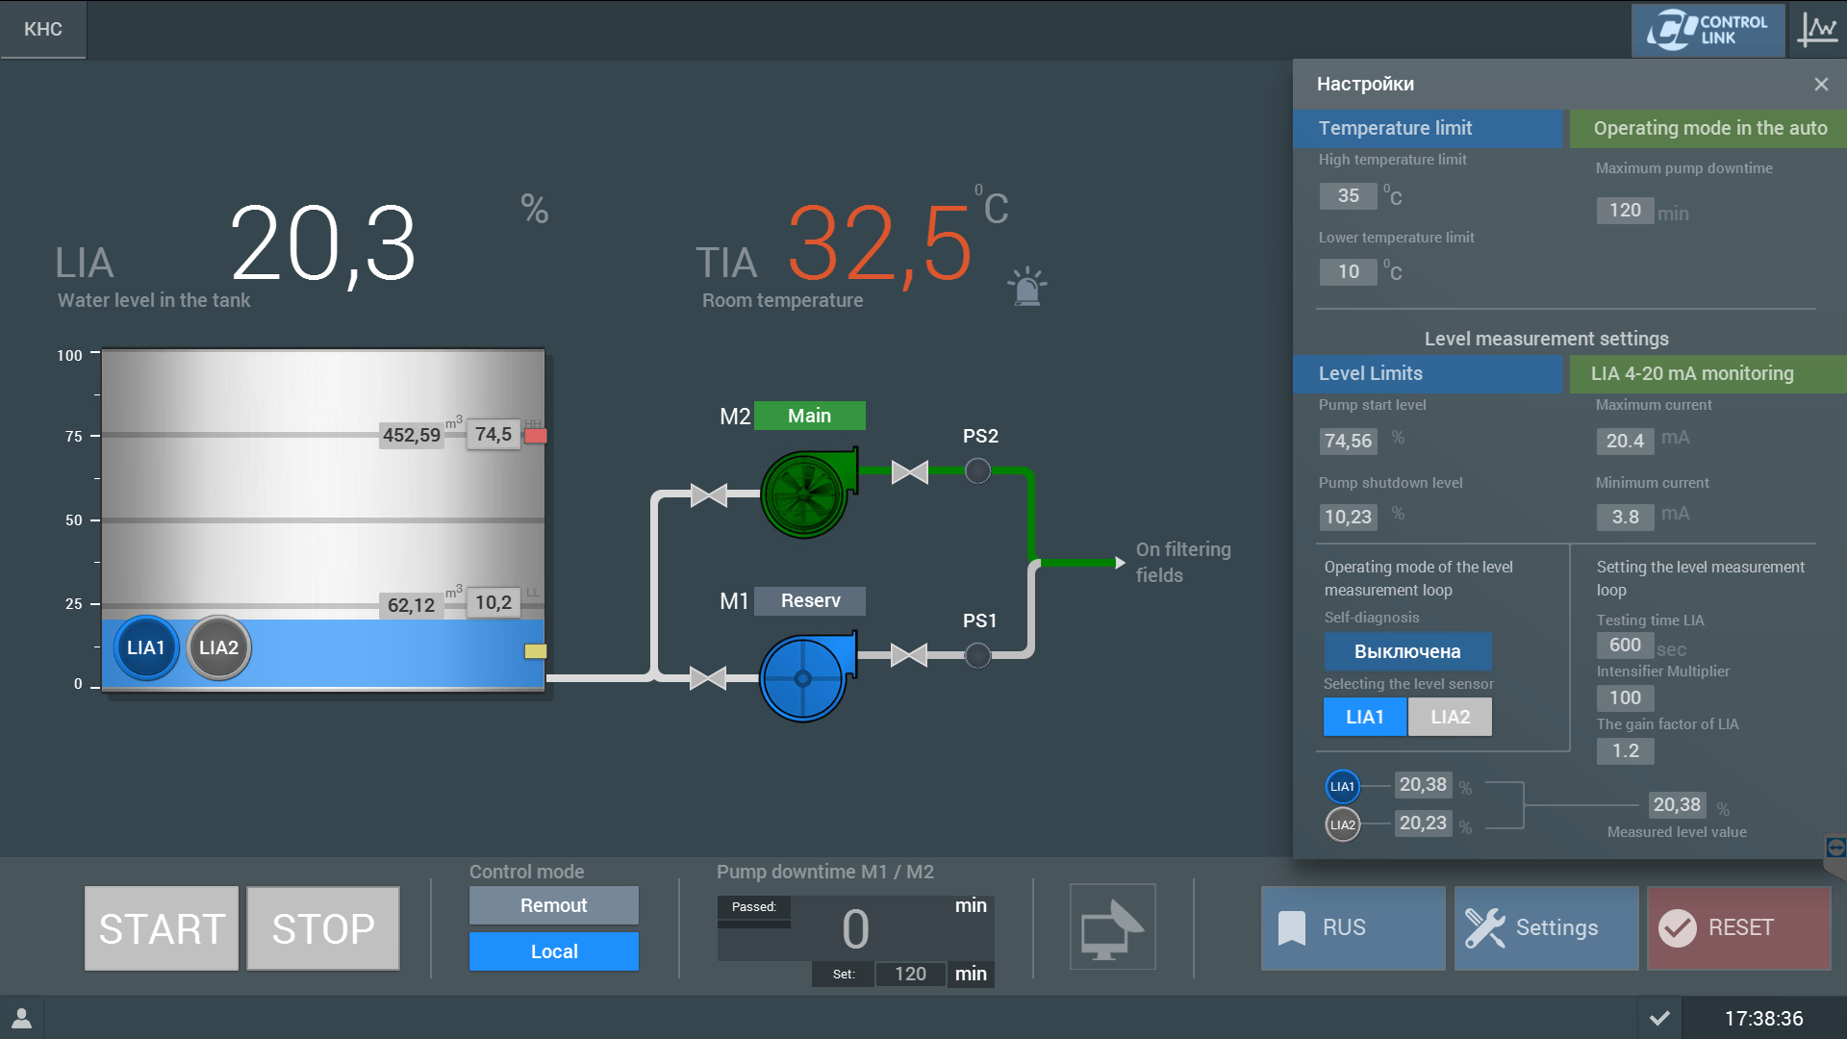This screenshot has width=1847, height=1039.
Task: Select the M2 main pump icon
Action: (x=808, y=494)
